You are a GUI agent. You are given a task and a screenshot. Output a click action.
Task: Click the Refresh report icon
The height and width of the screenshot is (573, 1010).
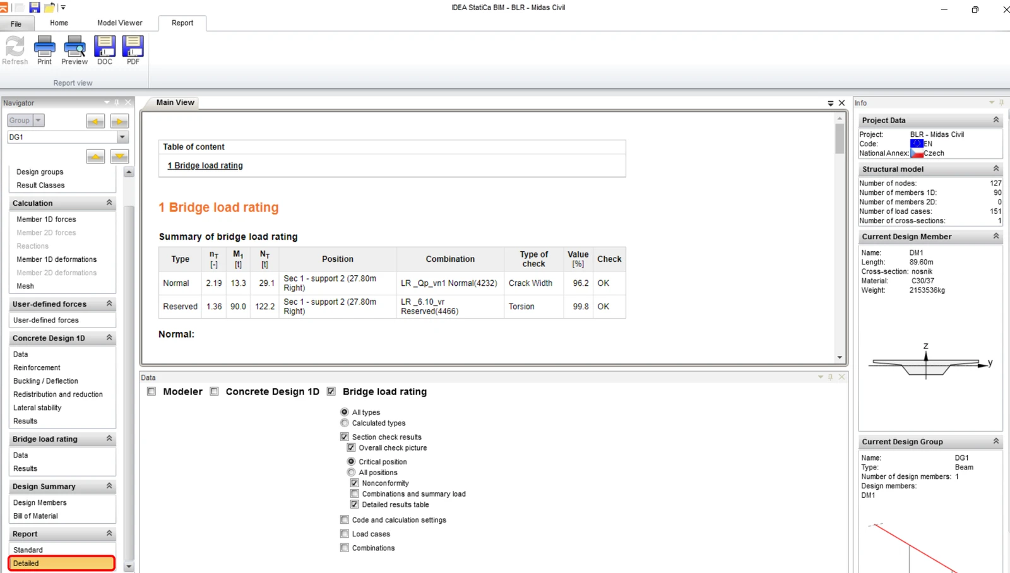pyautogui.click(x=15, y=50)
